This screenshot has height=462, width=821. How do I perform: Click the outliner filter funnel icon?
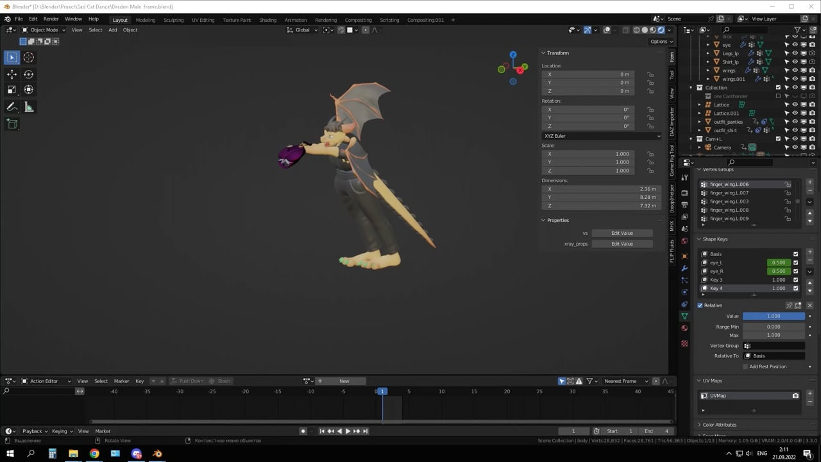798,30
